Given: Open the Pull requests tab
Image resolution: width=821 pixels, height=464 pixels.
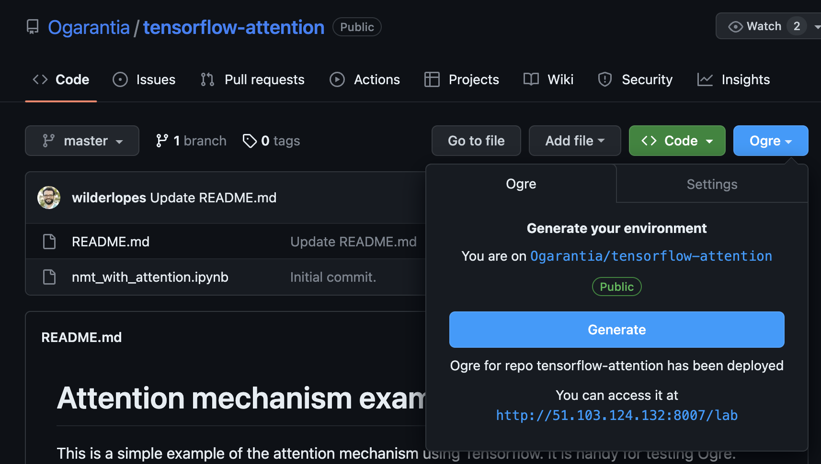Looking at the screenshot, I should click(252, 79).
